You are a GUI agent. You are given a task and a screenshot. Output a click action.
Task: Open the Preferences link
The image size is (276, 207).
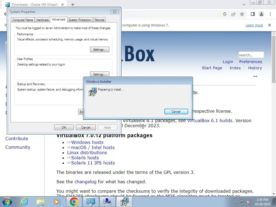(250, 62)
